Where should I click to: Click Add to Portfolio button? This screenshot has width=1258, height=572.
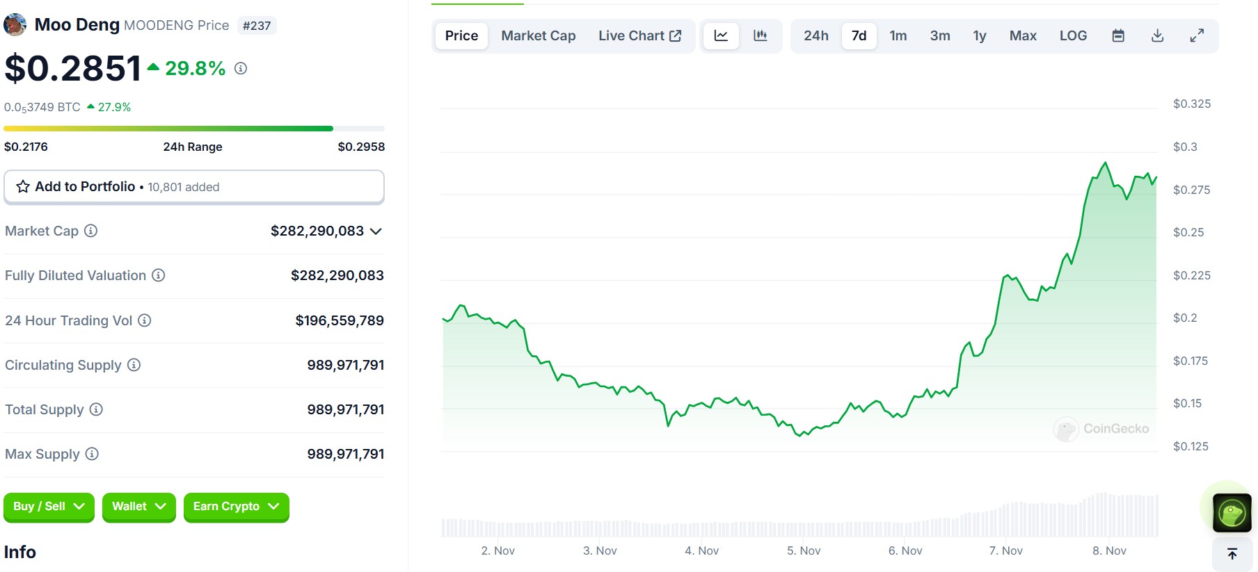tap(194, 187)
